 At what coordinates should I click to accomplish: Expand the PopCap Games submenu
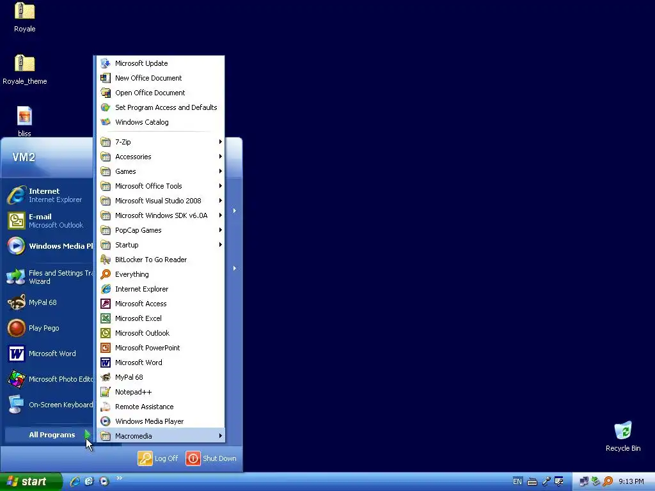point(161,230)
